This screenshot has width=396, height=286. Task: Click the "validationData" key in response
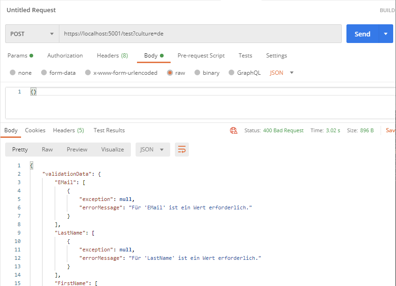pos(67,174)
